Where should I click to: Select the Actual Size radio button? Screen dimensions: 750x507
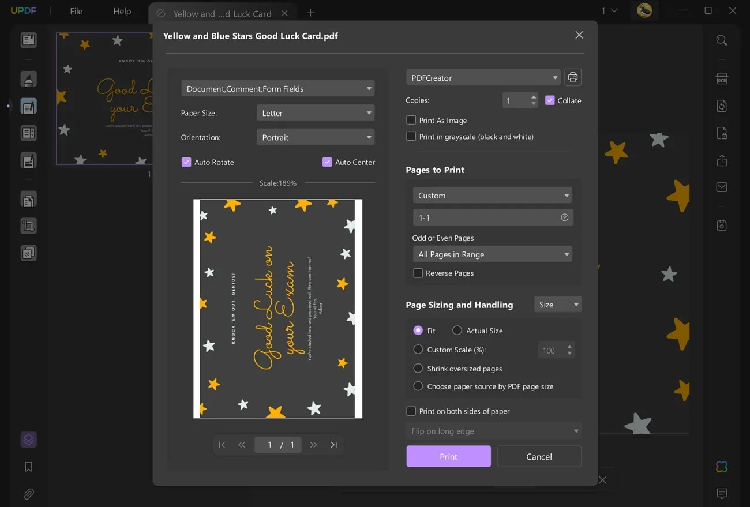click(x=457, y=331)
